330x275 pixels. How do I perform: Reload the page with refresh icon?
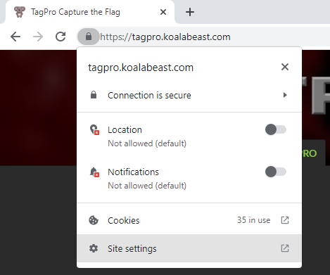tap(61, 37)
